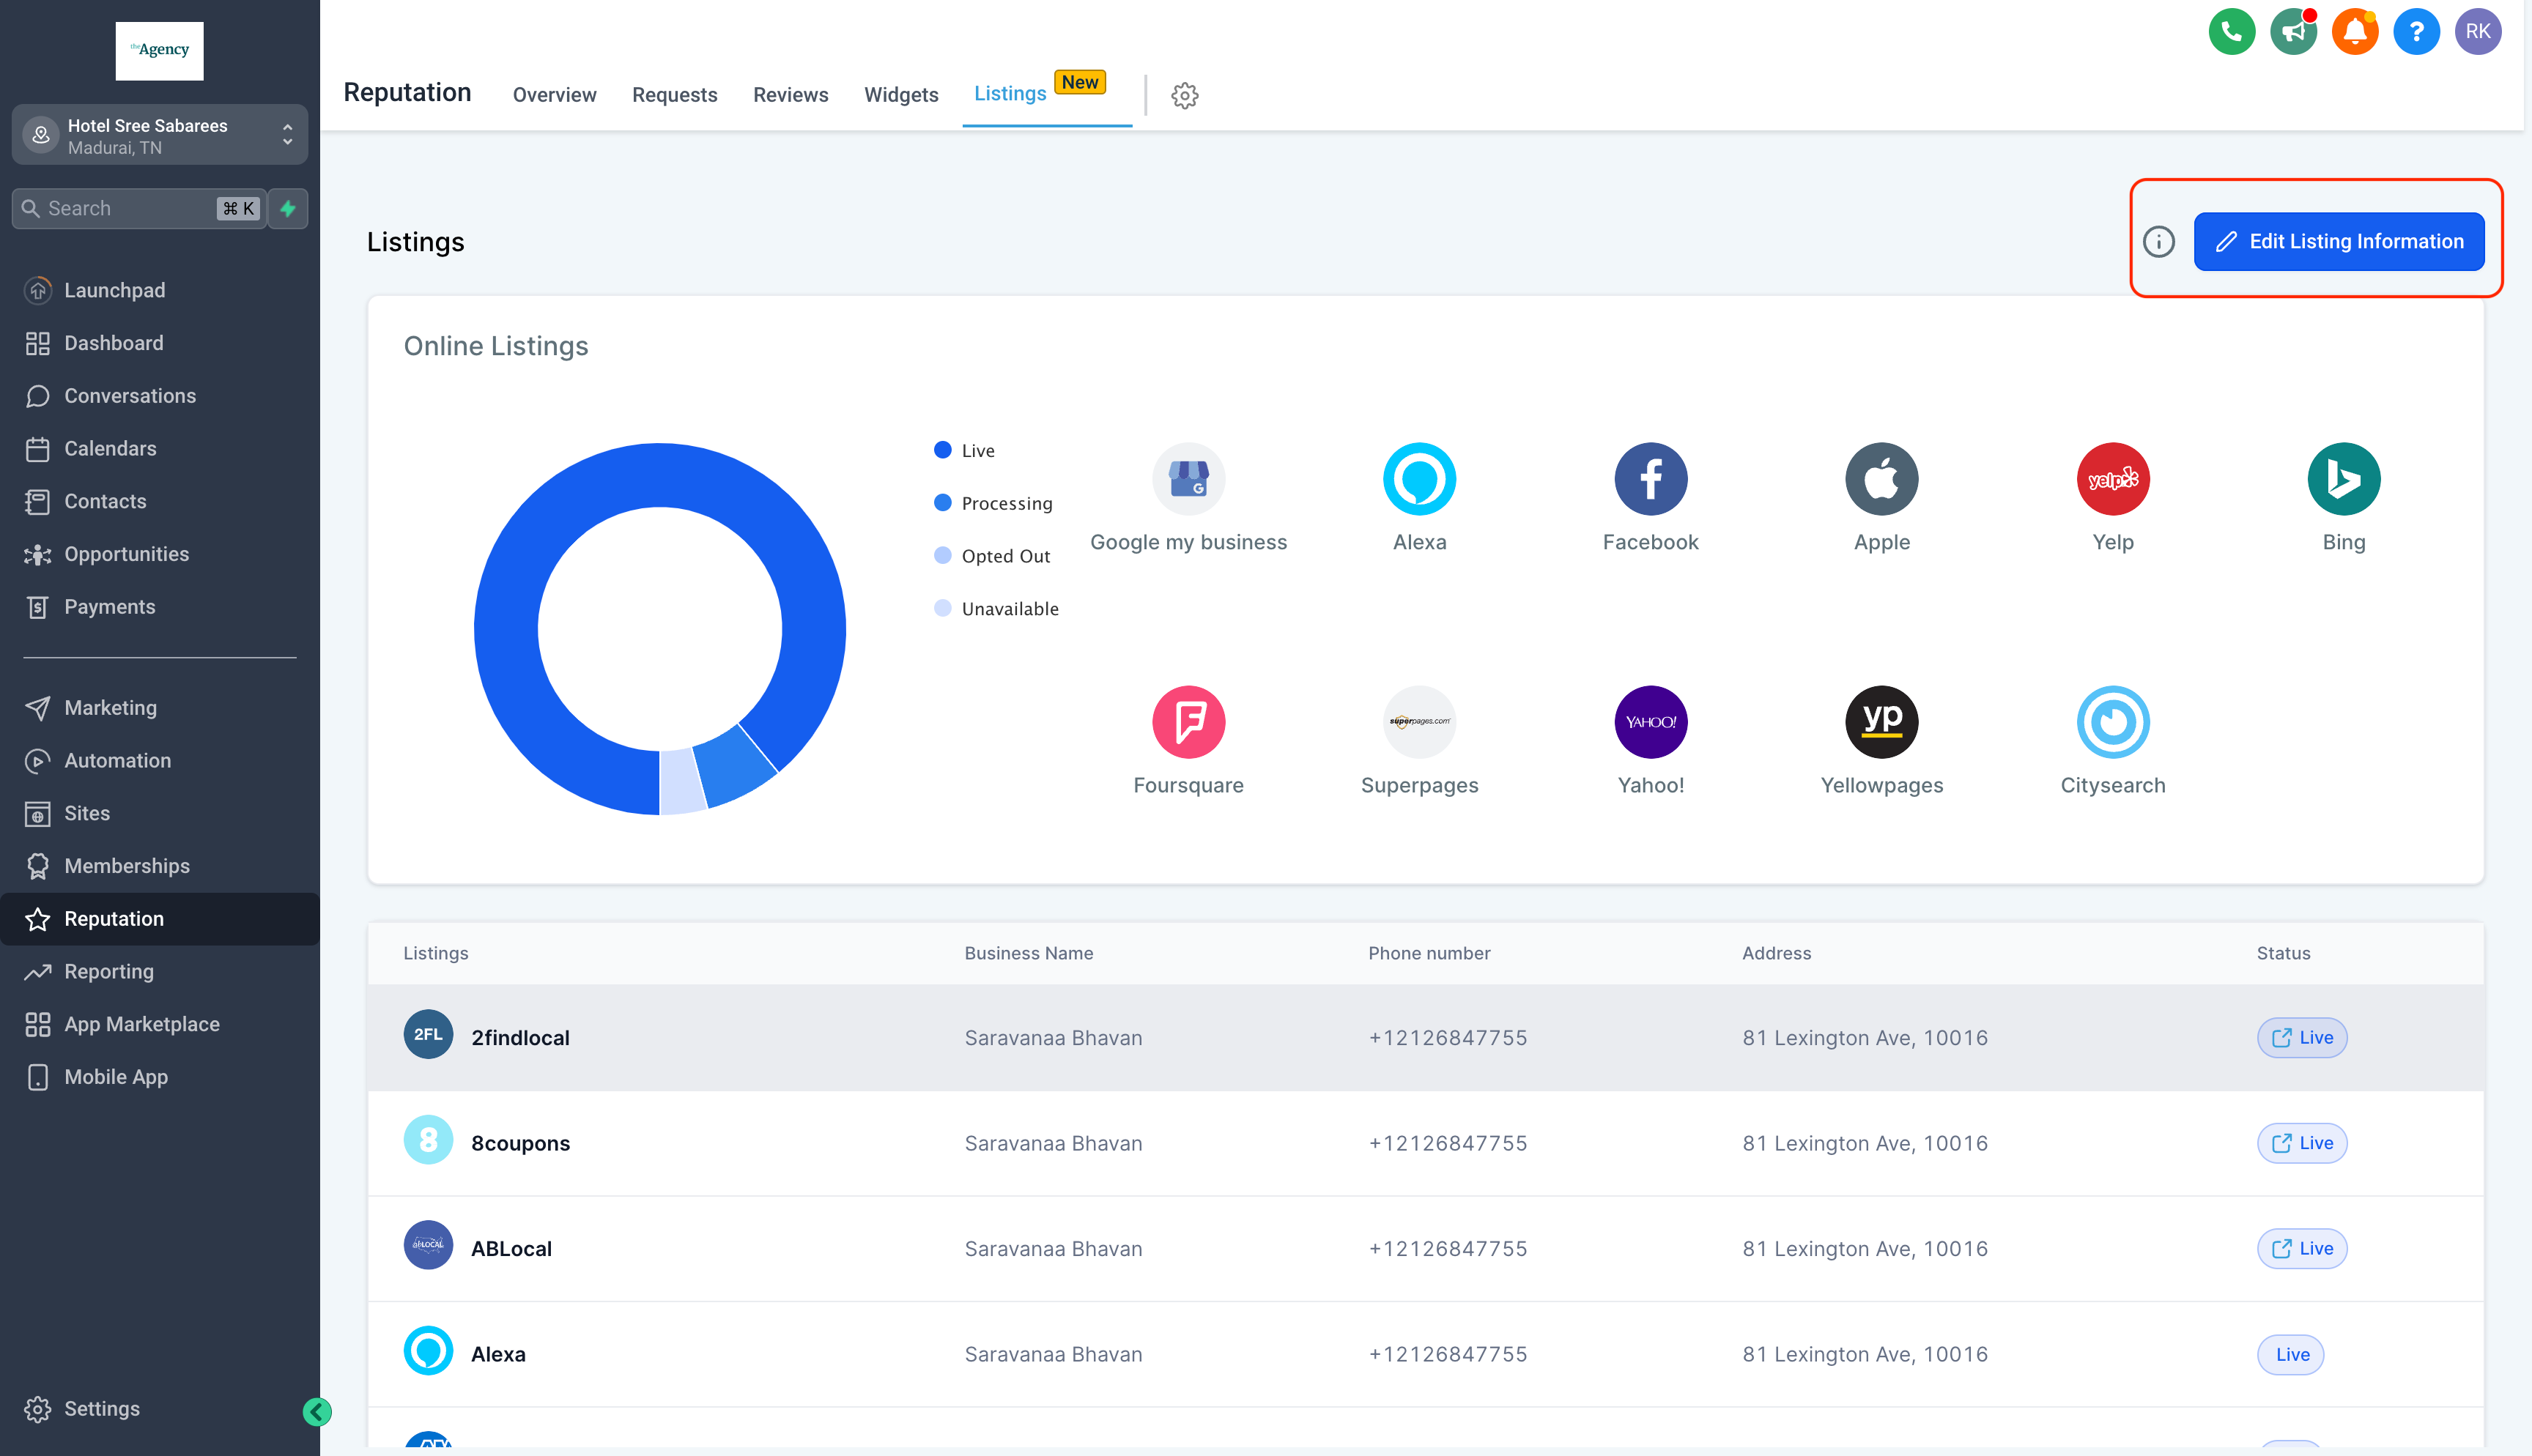Click the ABLocal row logo
2532x1456 pixels.
pyautogui.click(x=428, y=1246)
